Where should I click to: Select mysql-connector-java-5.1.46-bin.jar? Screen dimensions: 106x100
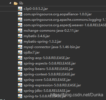[x=52, y=47]
